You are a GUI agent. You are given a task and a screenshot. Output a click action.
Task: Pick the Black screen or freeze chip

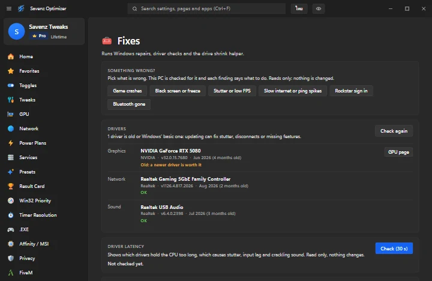pos(178,91)
